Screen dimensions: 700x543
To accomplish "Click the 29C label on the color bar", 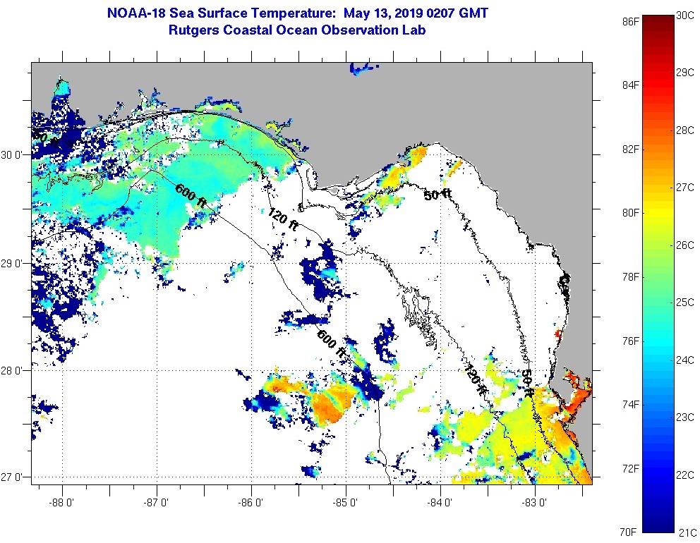I will 685,72.
